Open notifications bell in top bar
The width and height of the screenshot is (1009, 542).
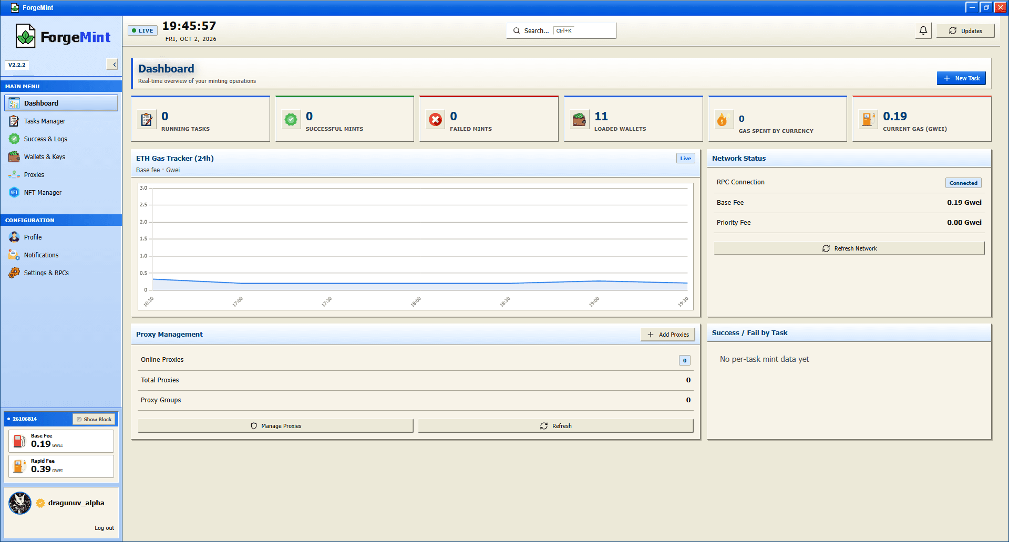[x=923, y=30]
